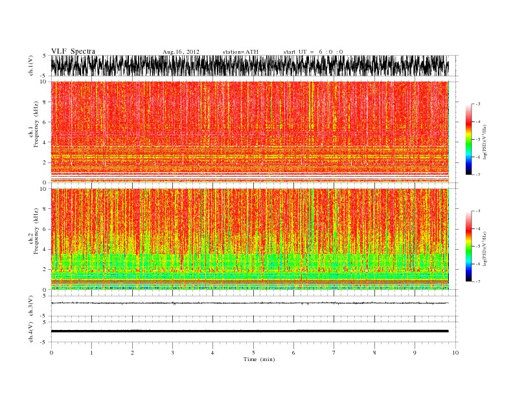Click time axis tick label "0"

pyautogui.click(x=51, y=353)
